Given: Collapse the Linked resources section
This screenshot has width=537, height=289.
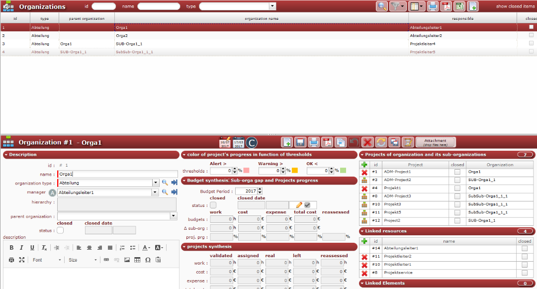Looking at the screenshot, I should point(361,231).
